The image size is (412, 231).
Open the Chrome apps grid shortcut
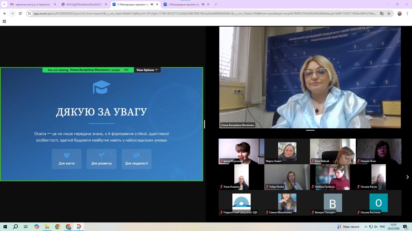(4, 21)
